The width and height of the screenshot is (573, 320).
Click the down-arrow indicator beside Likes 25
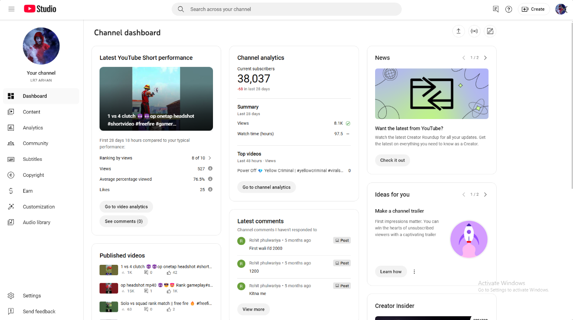(x=210, y=189)
